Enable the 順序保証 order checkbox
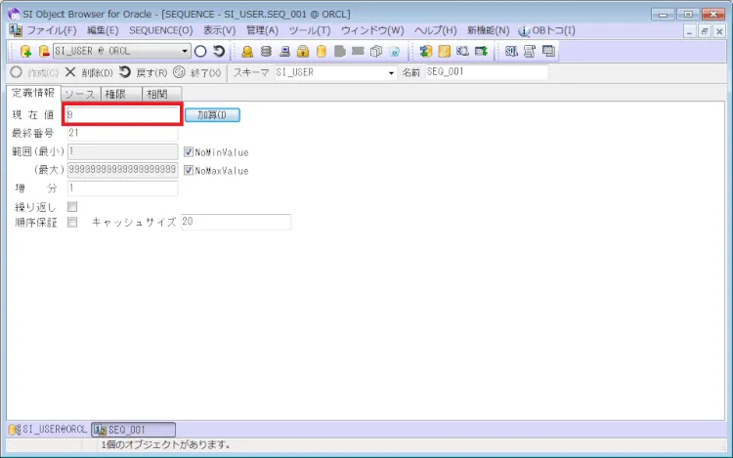The height and width of the screenshot is (458, 733). pyautogui.click(x=72, y=222)
